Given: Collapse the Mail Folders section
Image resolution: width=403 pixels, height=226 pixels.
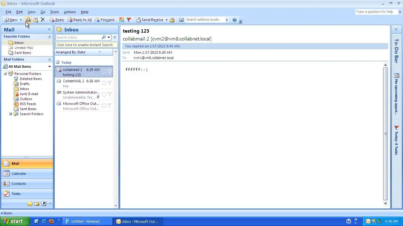Looking at the screenshot, I should point(49,60).
